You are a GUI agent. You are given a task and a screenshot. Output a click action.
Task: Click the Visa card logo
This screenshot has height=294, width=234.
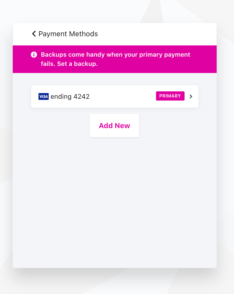pos(44,96)
